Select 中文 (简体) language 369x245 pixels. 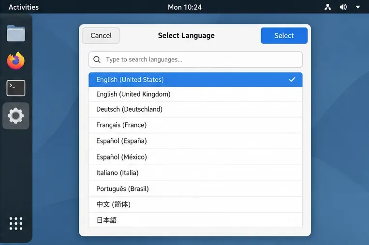195,204
